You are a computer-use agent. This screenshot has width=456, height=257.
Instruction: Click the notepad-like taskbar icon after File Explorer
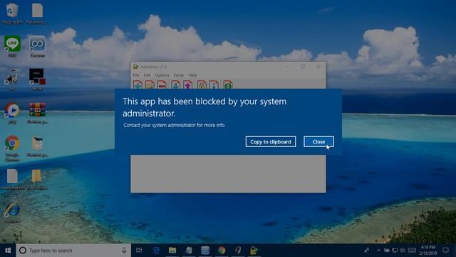point(189,251)
